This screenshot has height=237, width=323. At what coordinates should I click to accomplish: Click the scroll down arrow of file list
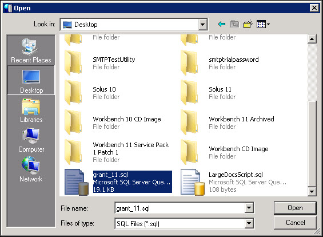pos(312,192)
